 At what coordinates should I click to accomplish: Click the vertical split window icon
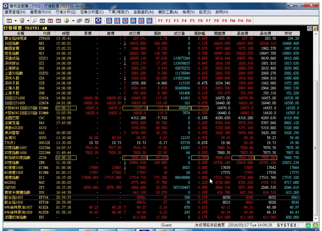pyautogui.click(x=50, y=20)
